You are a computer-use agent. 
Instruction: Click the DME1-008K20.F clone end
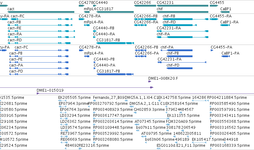[150, 81]
